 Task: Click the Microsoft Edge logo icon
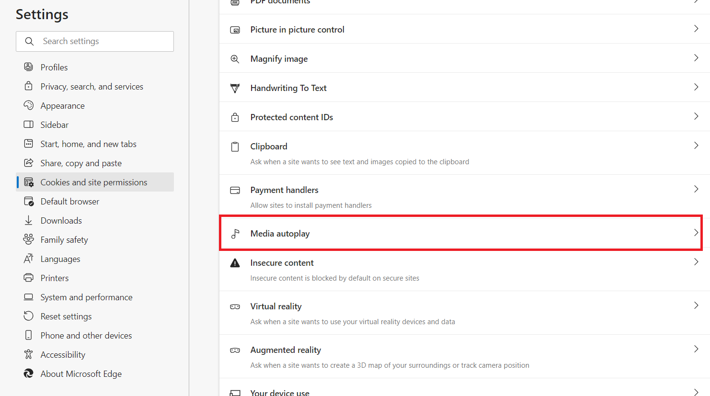coord(29,373)
